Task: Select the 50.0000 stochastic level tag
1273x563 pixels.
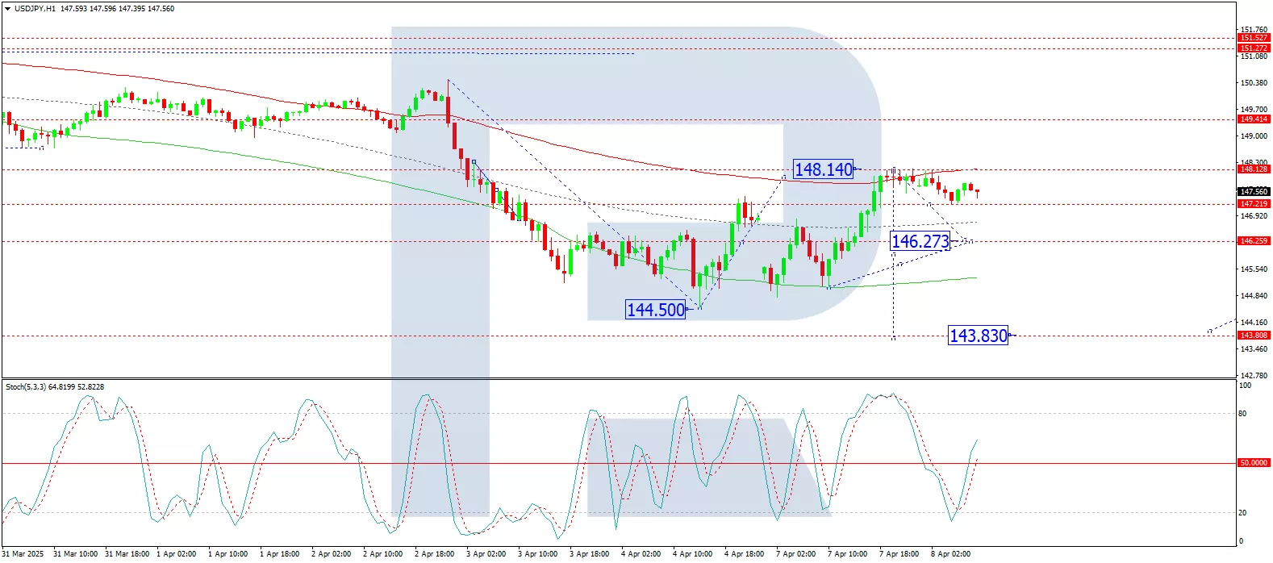Action: point(1254,463)
